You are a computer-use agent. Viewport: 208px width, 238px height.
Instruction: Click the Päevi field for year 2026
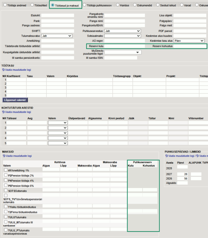[182, 178]
